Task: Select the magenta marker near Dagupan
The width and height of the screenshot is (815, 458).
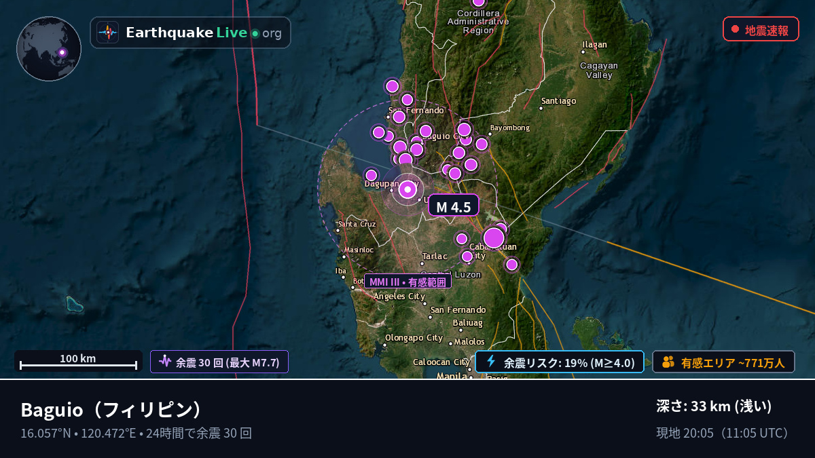Action: (371, 175)
